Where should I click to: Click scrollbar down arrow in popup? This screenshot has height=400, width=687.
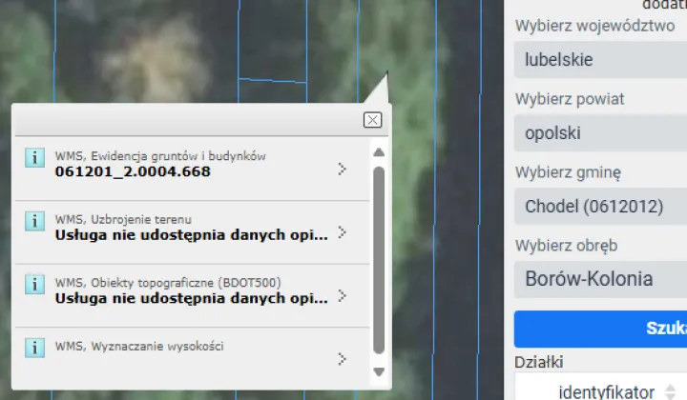coord(379,371)
